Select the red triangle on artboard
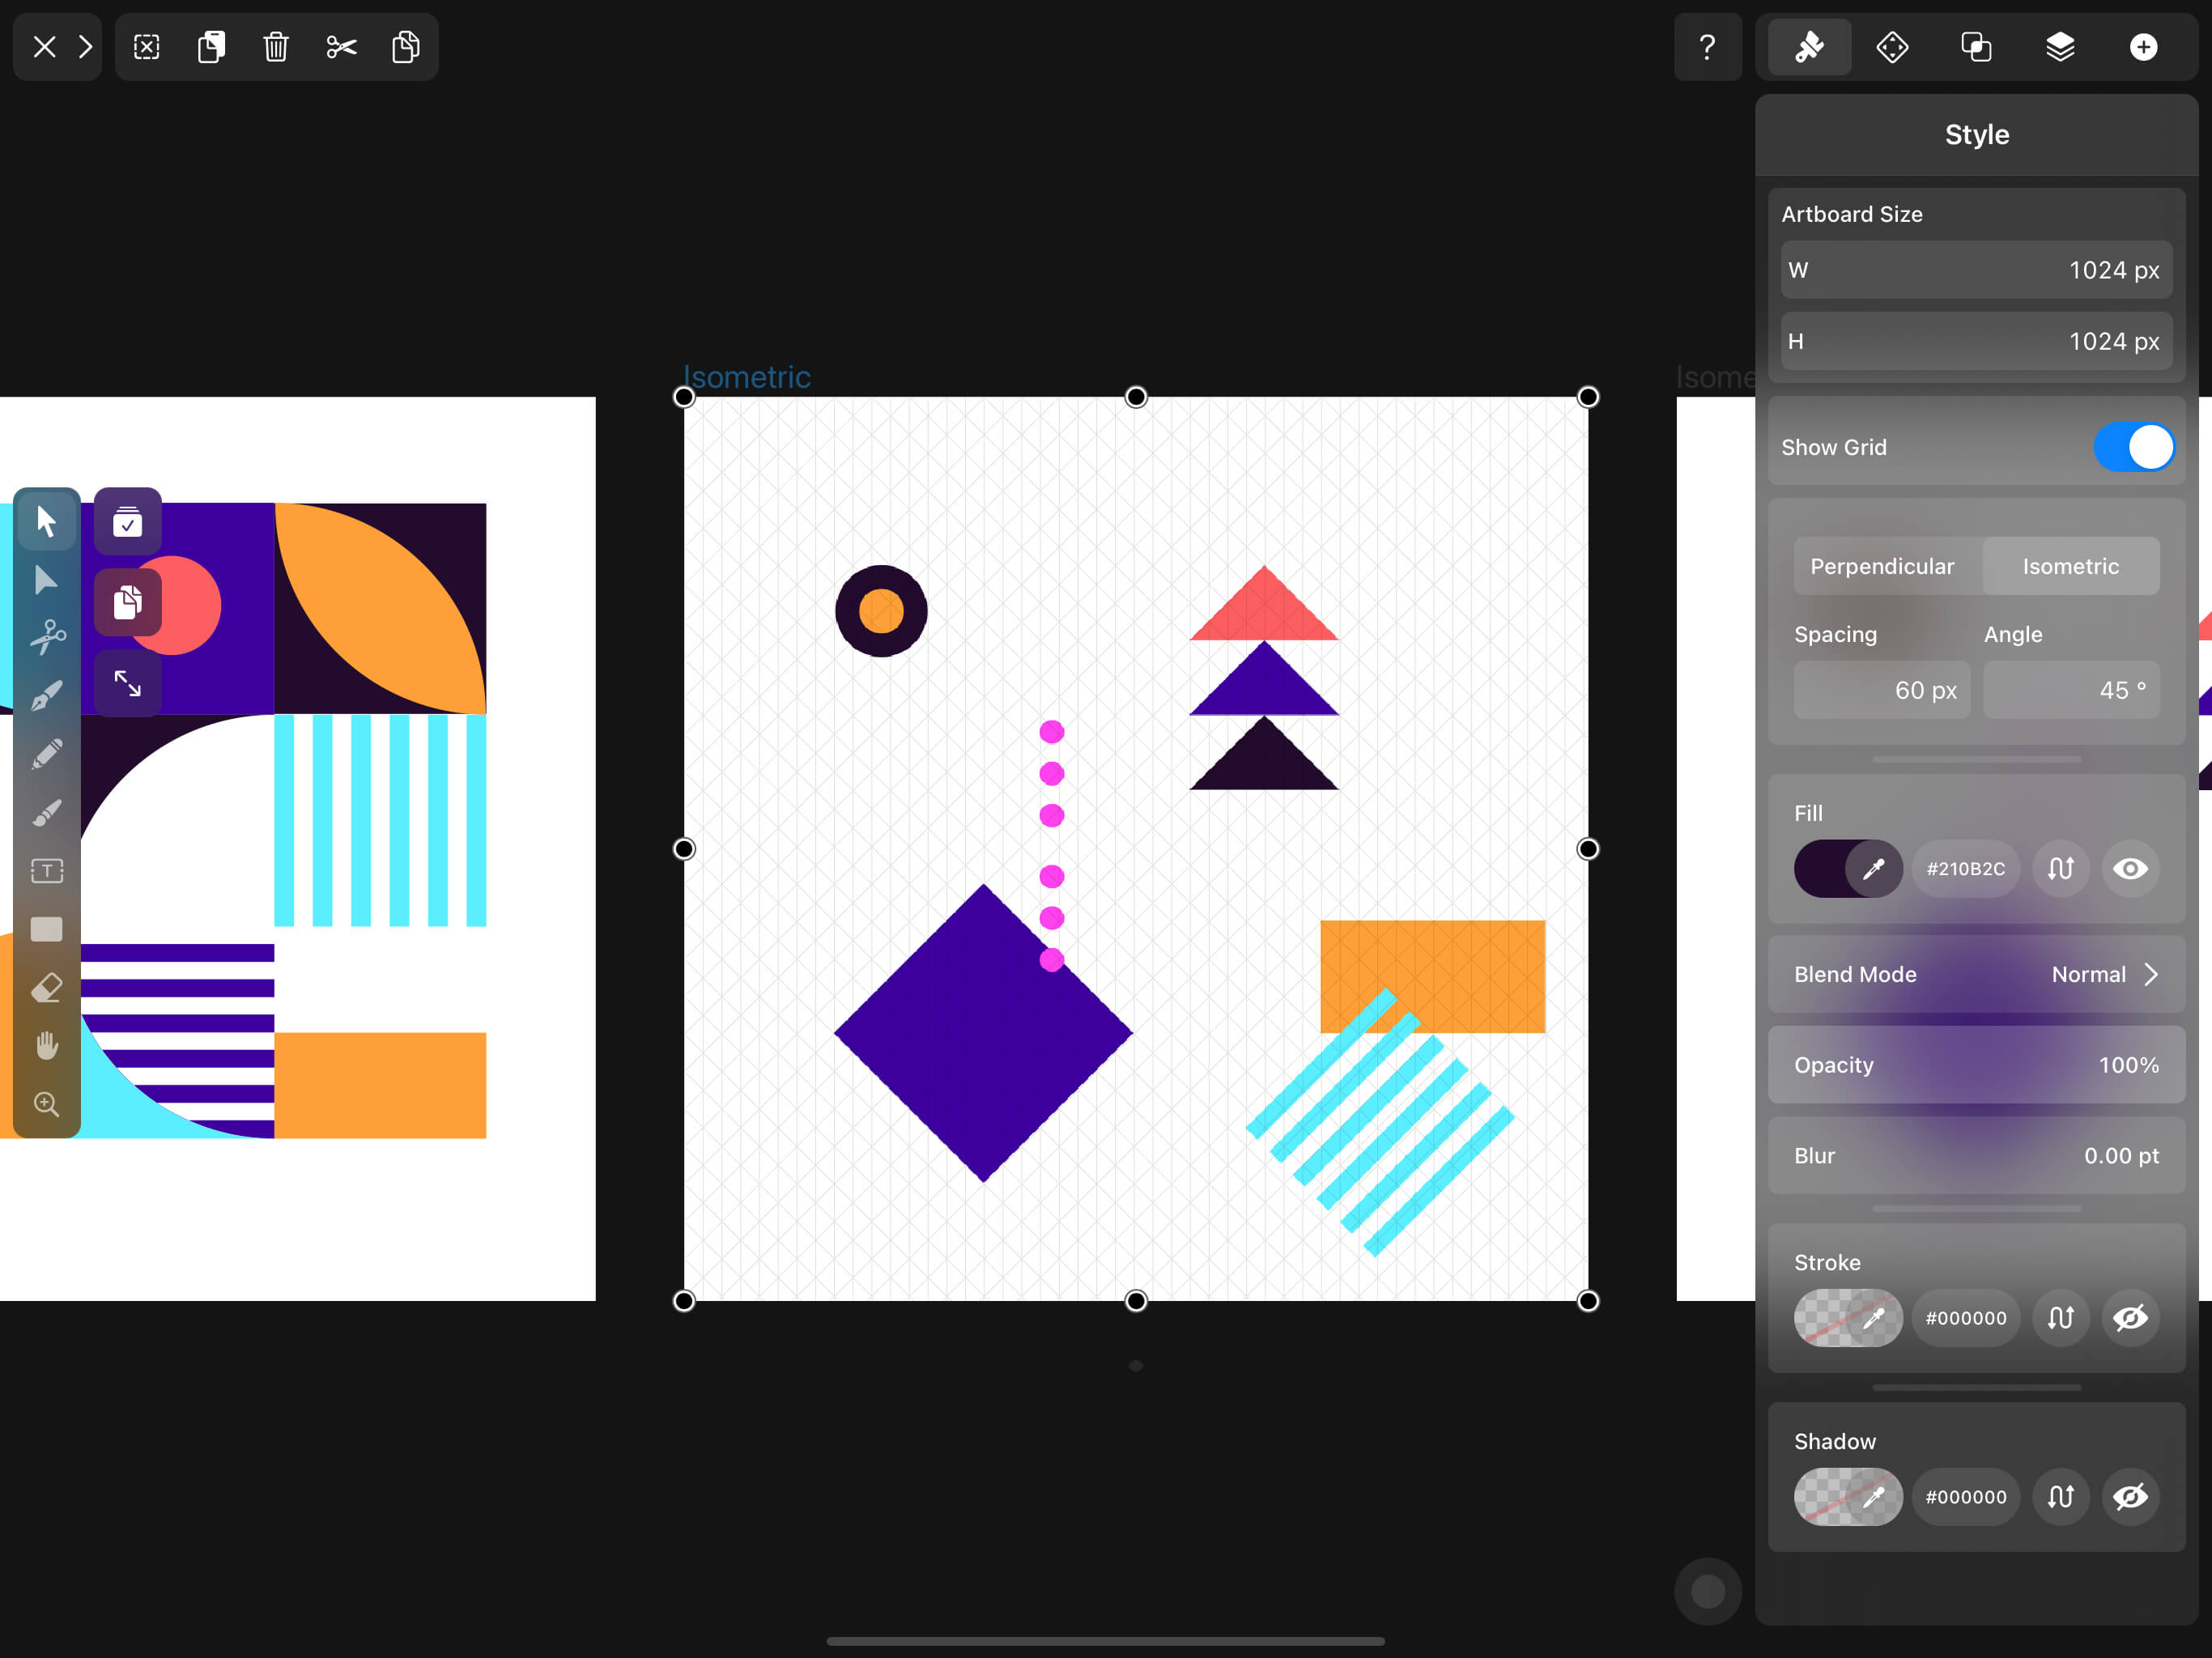The width and height of the screenshot is (2212, 1658). (x=1263, y=610)
